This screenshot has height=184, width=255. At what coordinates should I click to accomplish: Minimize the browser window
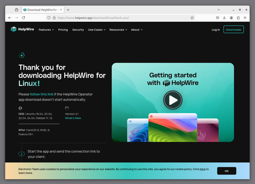pos(233,10)
